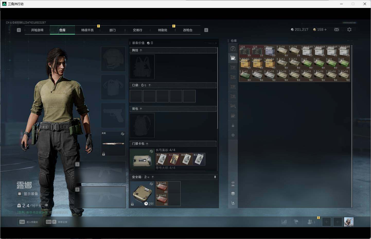Select the empty backpack slot
Screen dimensions: 371x239
point(142,125)
